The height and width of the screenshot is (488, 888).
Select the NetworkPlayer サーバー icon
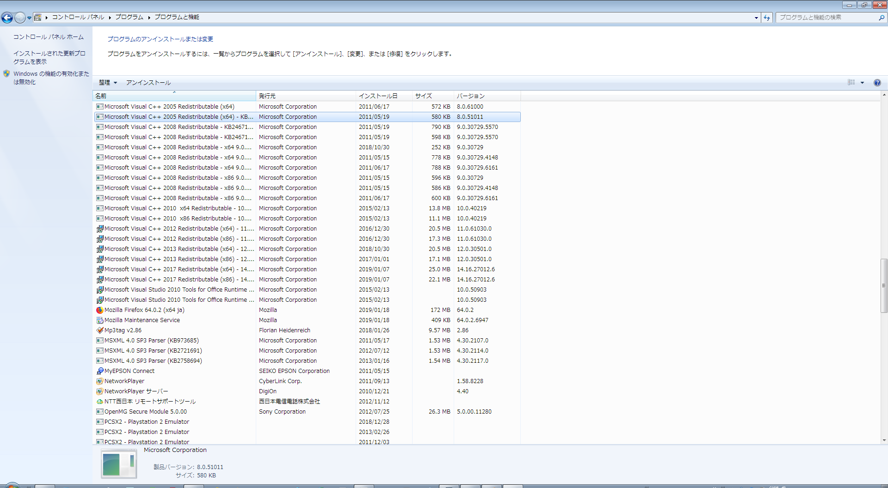point(99,391)
